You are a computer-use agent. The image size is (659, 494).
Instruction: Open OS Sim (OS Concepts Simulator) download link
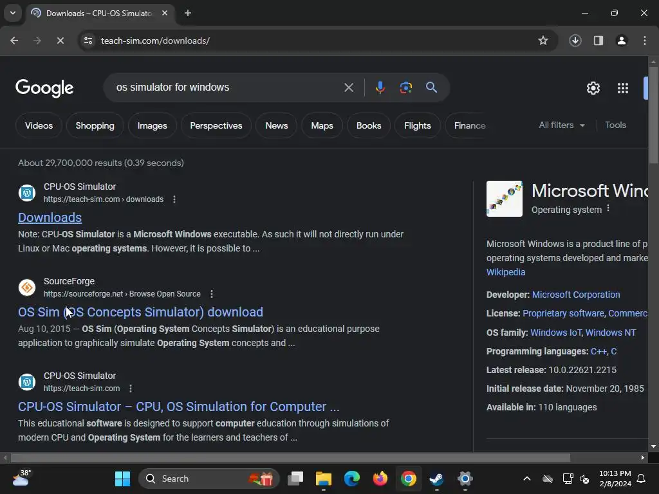click(x=140, y=312)
